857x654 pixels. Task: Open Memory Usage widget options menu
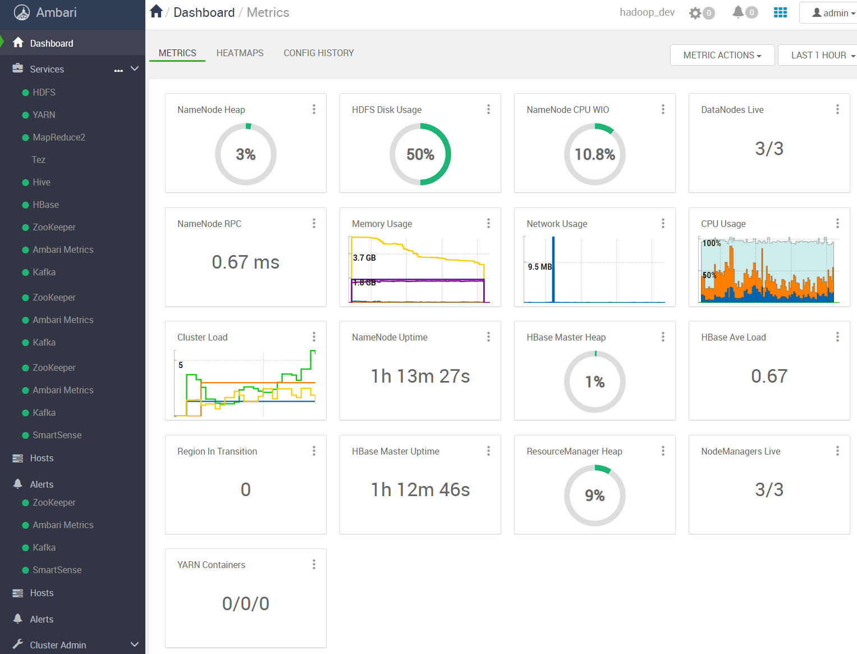point(488,224)
